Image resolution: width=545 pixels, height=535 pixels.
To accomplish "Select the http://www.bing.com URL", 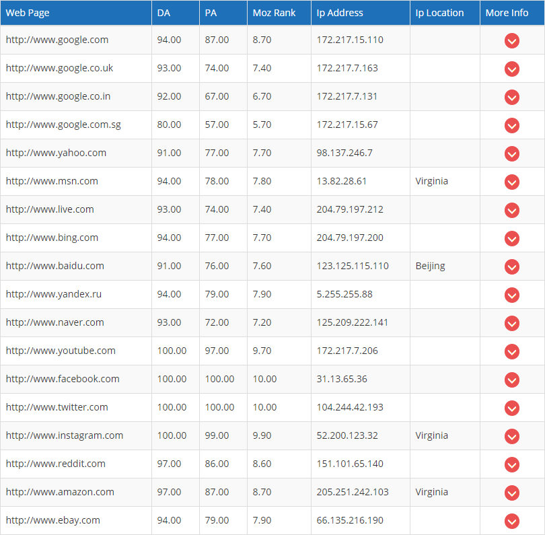I will [x=52, y=238].
